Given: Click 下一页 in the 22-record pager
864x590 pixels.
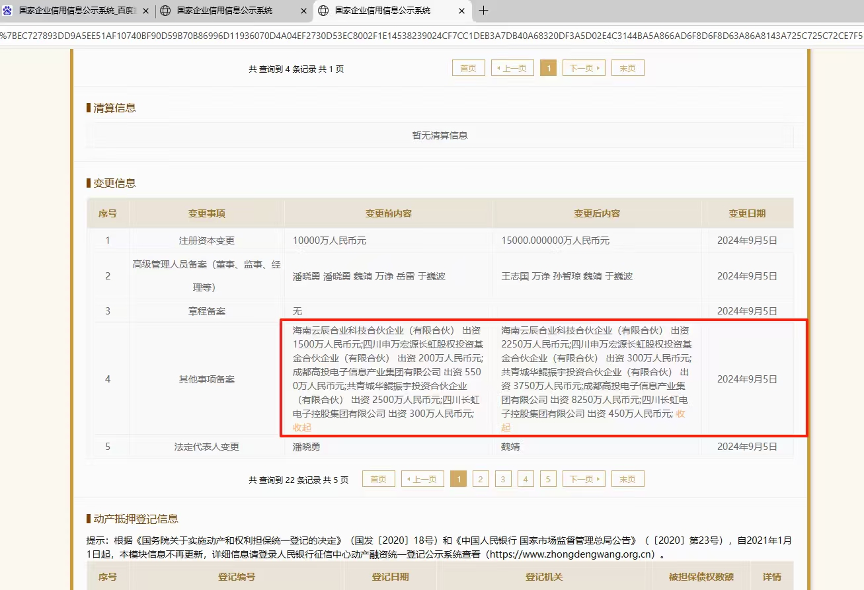Looking at the screenshot, I should [x=584, y=479].
